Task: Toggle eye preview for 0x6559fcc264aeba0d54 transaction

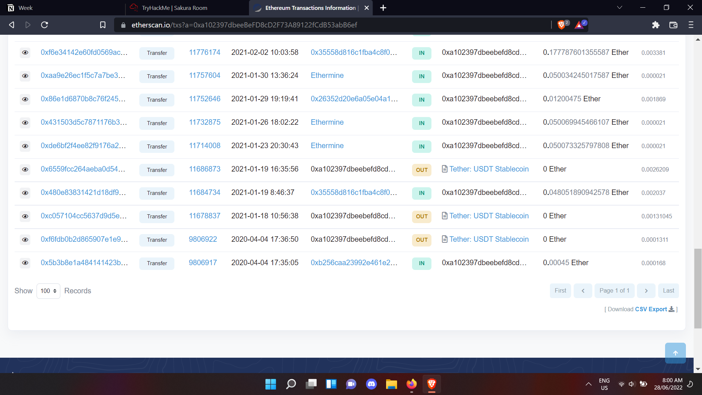Action: click(25, 169)
